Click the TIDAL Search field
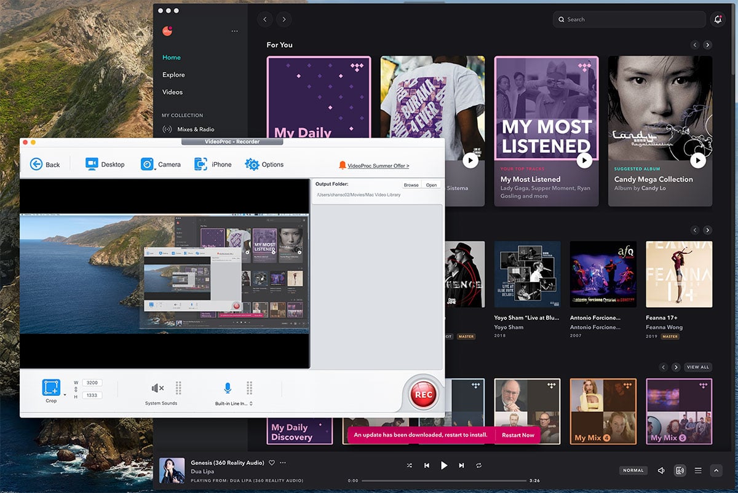 [628, 19]
